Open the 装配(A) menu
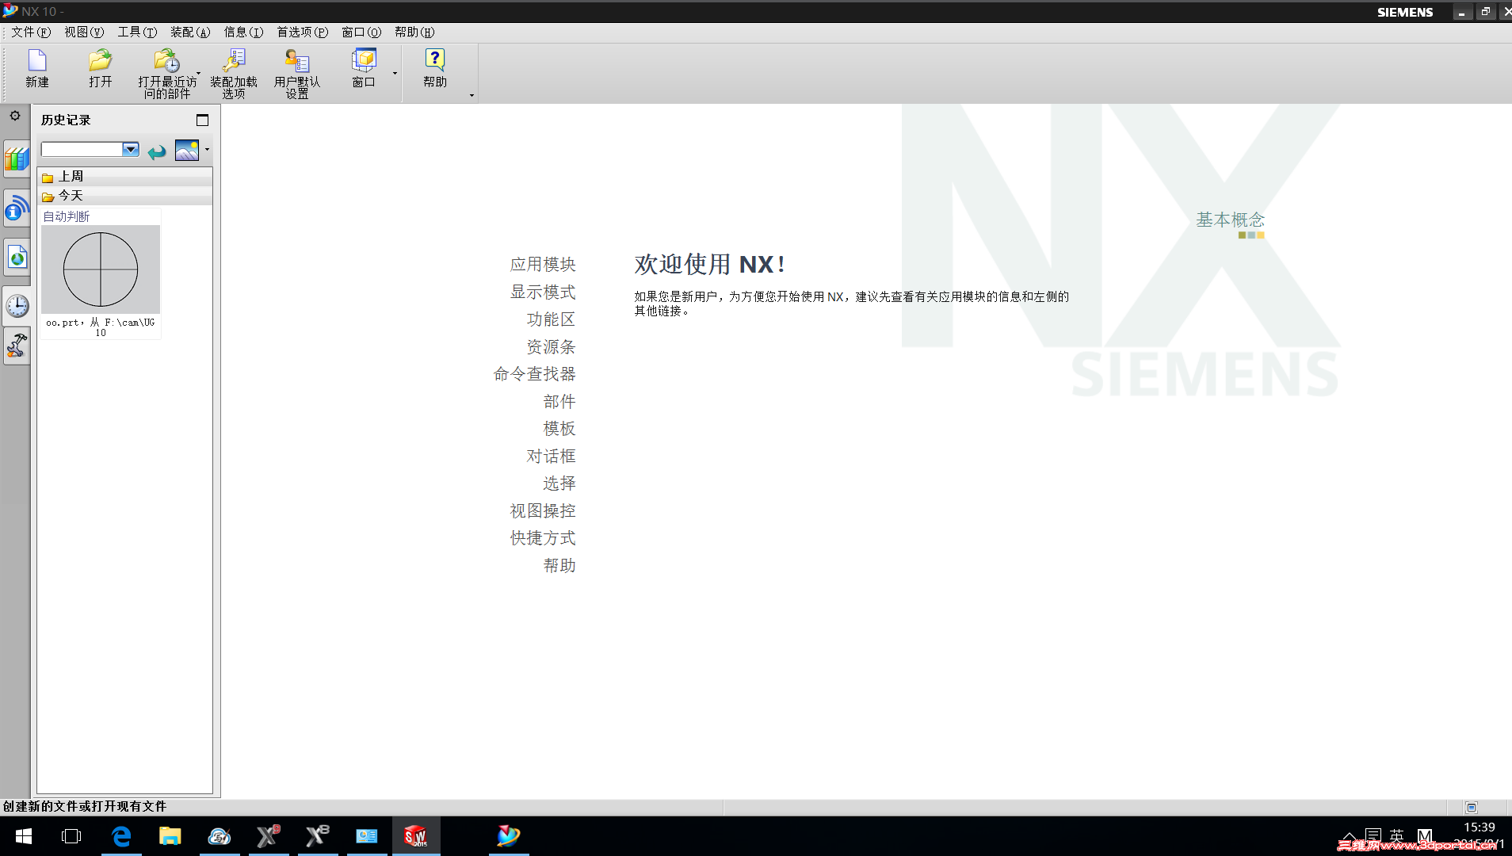 click(x=190, y=32)
